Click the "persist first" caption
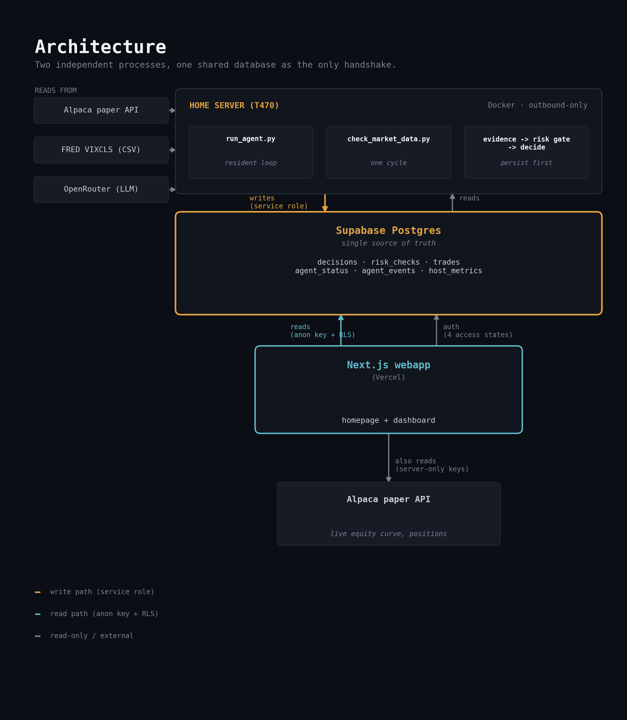Screen dimensions: 627x720 pos(527,163)
